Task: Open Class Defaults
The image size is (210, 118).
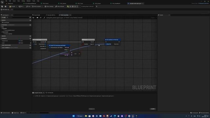Action: 60,7
